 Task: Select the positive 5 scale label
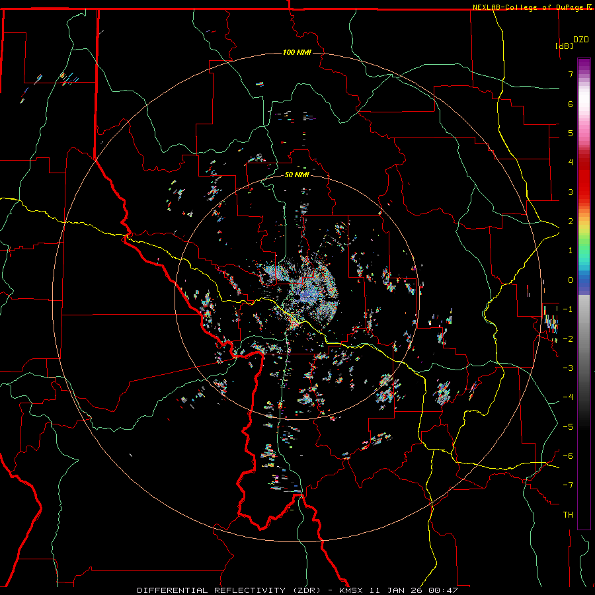coord(571,133)
